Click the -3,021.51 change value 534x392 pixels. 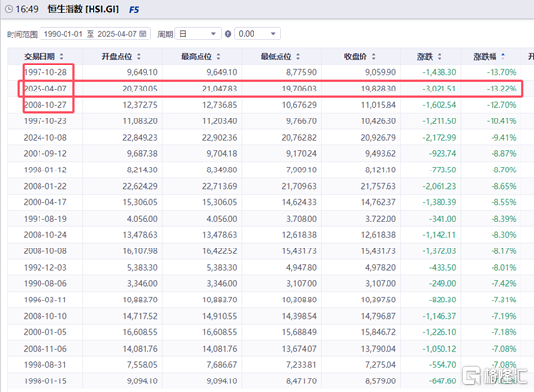439,89
